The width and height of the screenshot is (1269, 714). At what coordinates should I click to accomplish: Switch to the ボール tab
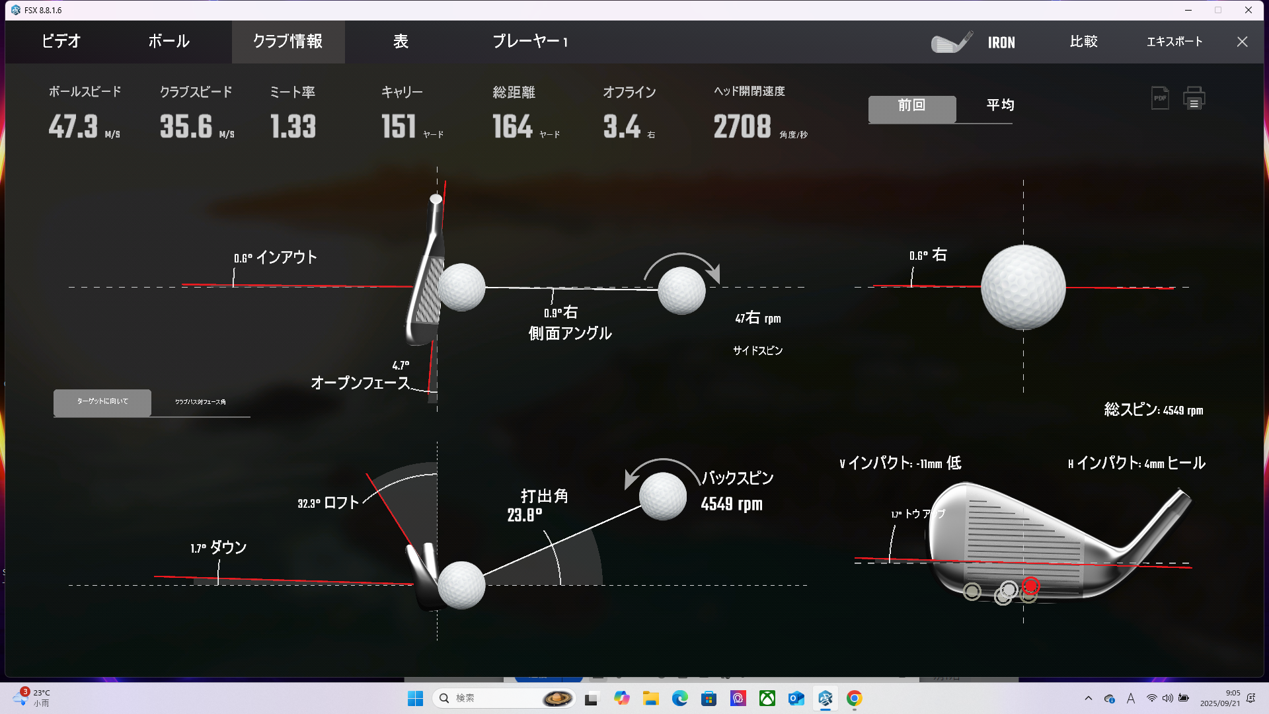click(169, 42)
